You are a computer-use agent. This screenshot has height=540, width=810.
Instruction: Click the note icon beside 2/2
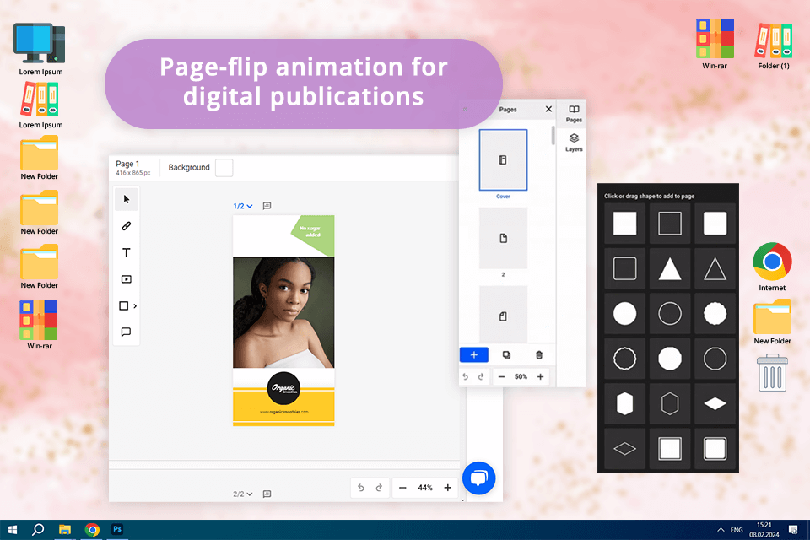click(x=267, y=494)
